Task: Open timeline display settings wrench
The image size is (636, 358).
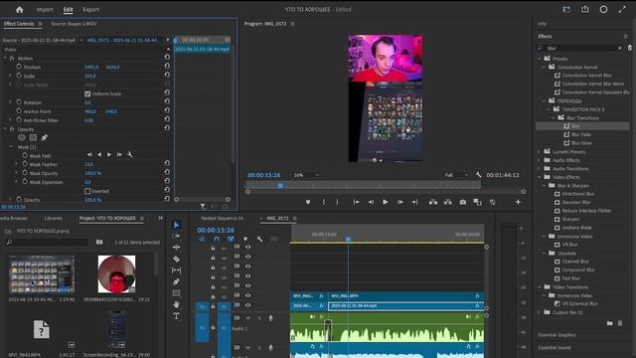Action: 259,239
